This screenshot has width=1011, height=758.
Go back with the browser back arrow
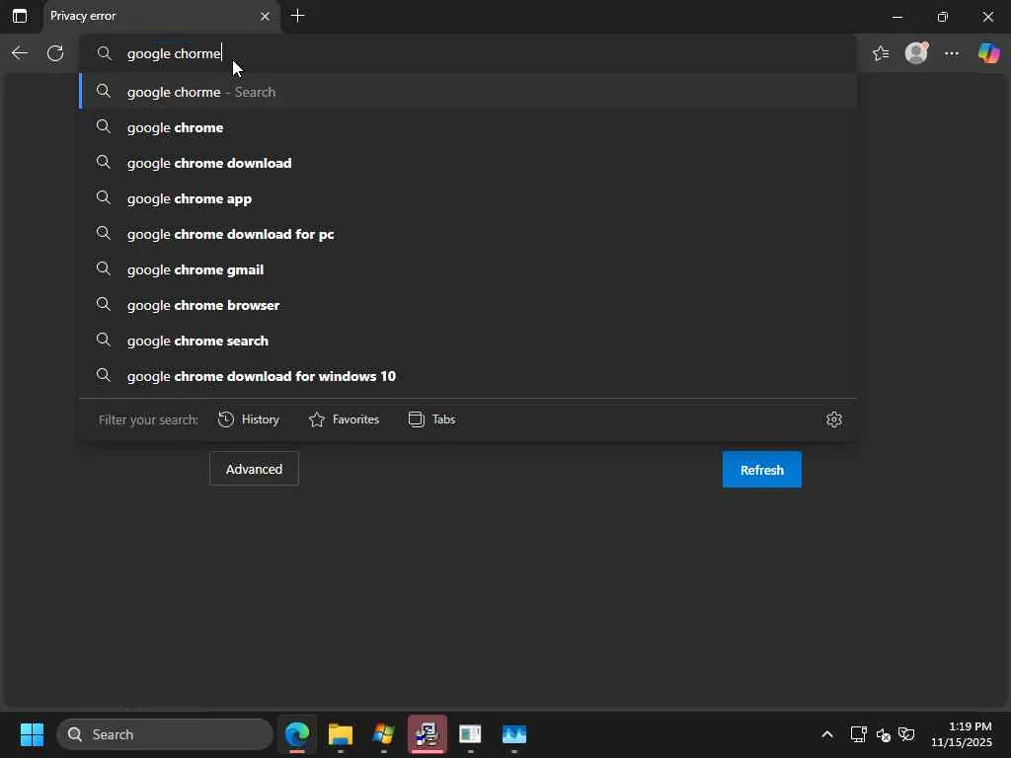[20, 53]
